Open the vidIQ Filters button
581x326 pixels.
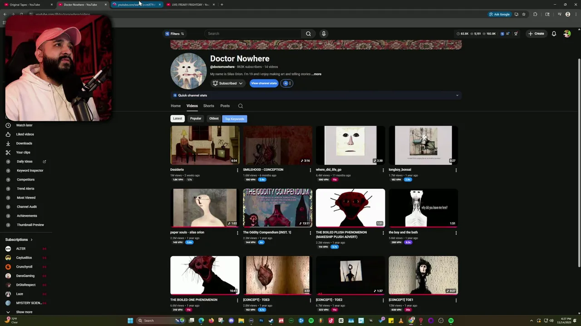point(175,34)
